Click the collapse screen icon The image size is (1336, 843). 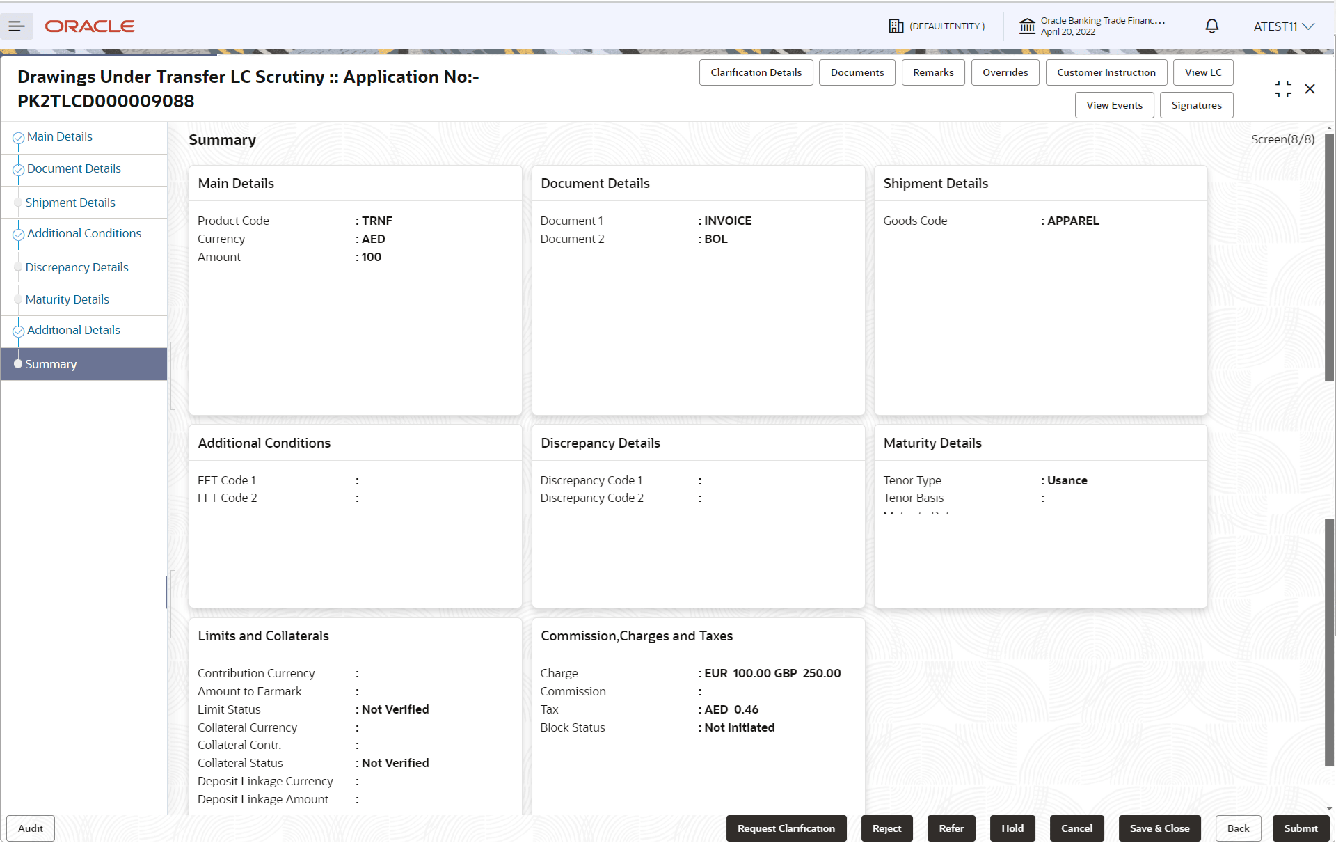pyautogui.click(x=1283, y=89)
